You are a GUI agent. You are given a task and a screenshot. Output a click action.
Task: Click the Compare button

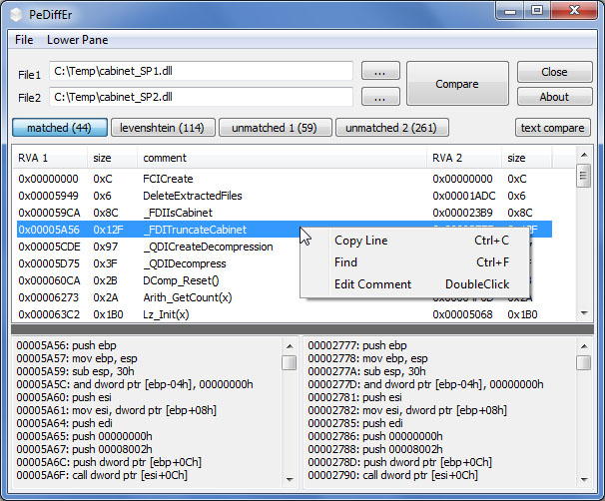coord(457,83)
